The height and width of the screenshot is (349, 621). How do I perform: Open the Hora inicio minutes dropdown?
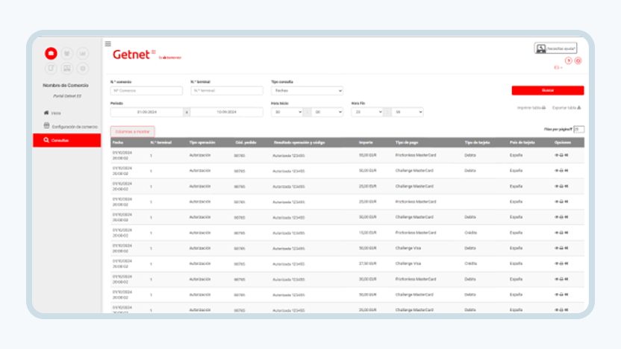pos(327,112)
